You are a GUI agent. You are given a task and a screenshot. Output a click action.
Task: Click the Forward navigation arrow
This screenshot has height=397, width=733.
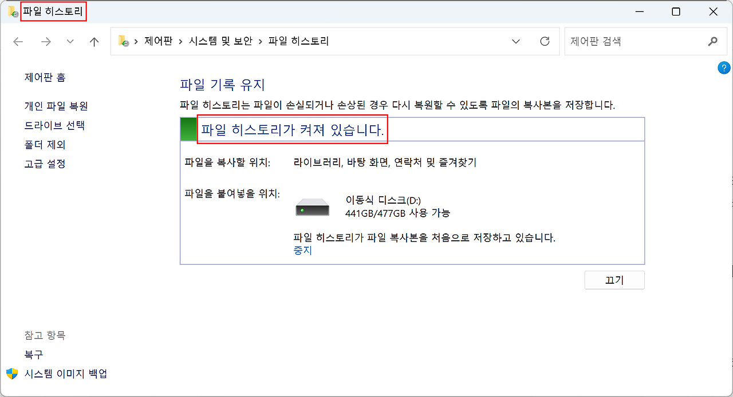tap(46, 42)
